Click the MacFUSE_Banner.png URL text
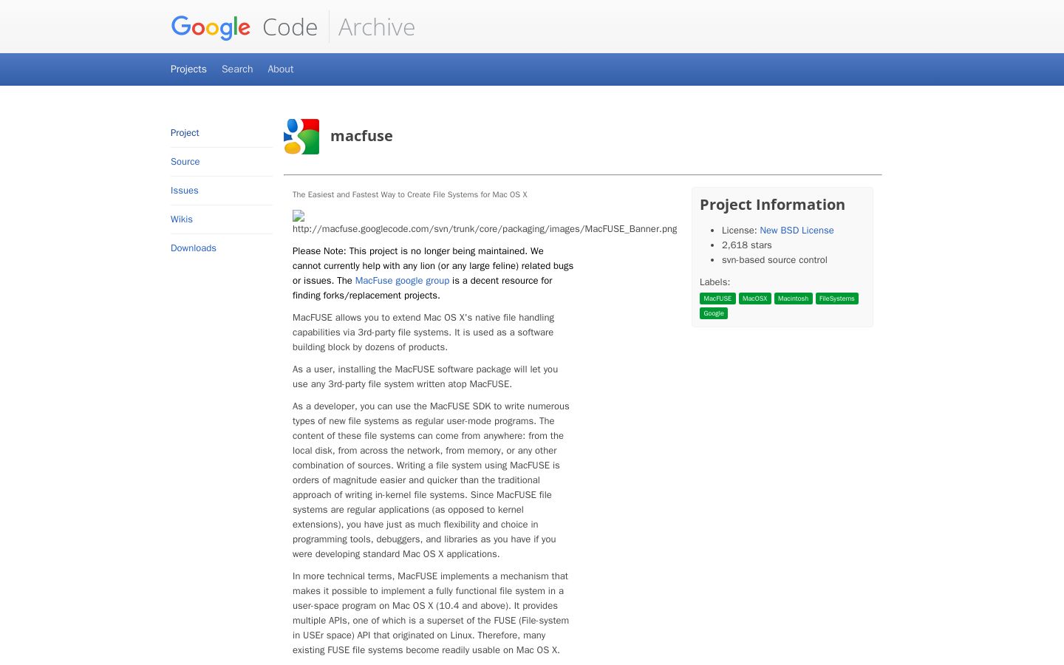 coord(485,229)
